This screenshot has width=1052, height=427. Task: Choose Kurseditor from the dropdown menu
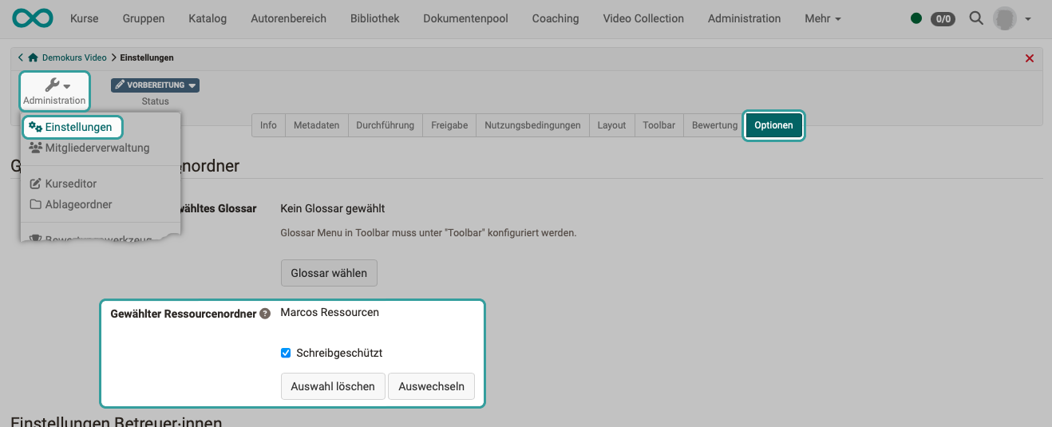tap(64, 184)
